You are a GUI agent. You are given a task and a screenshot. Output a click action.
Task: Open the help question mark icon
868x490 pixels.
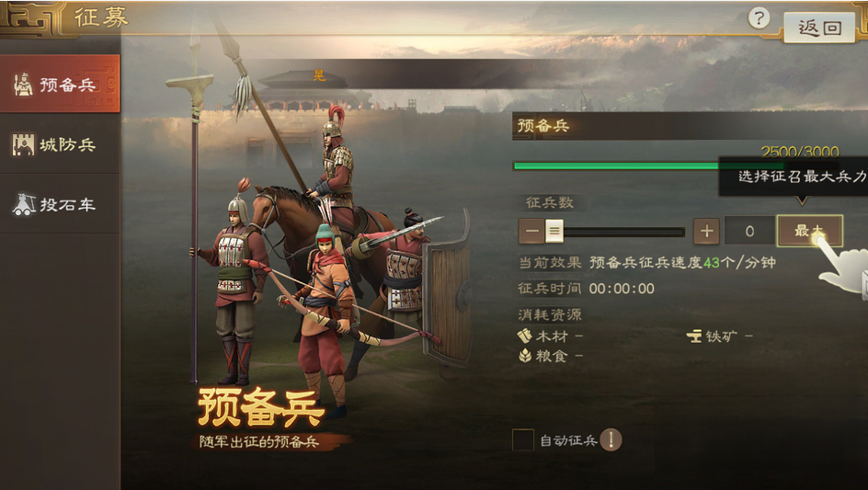[x=759, y=18]
